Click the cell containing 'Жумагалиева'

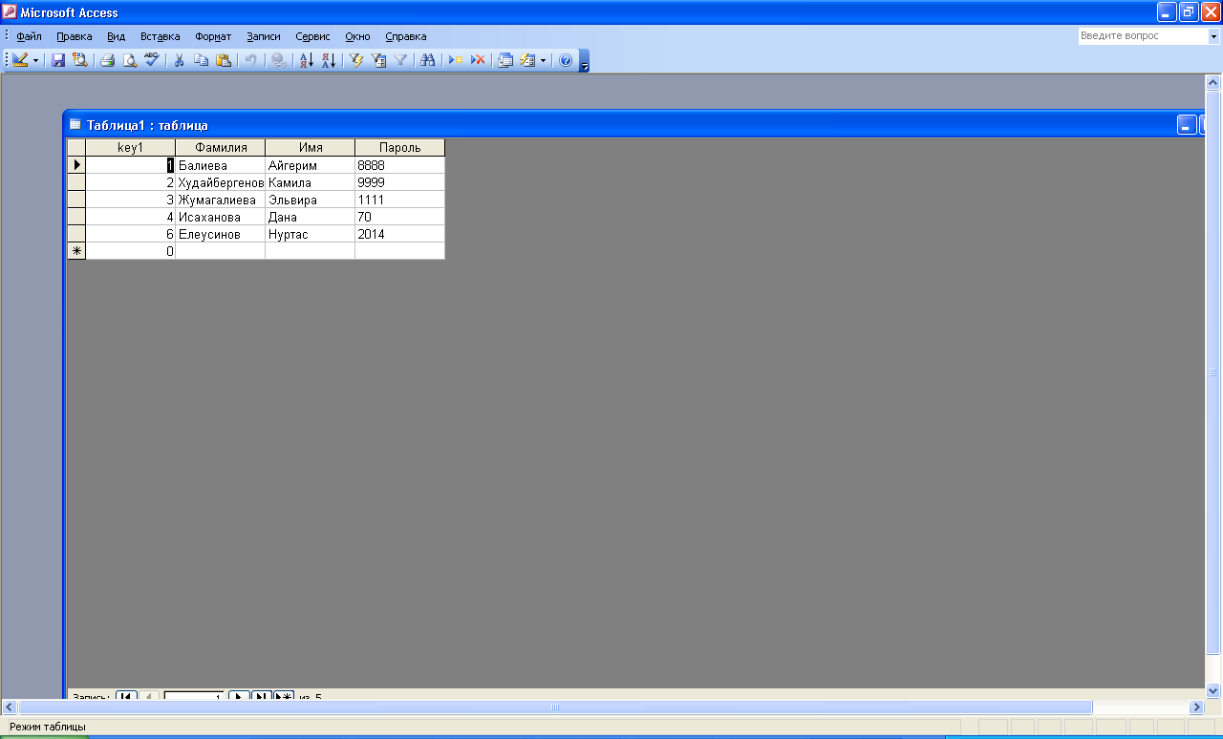coord(221,200)
